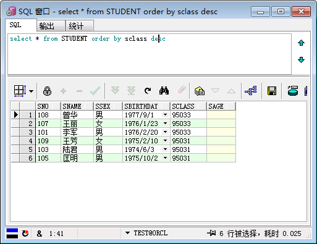317x244 pixels.
Task: Click the SBIRTHDAY column header
Action: pyautogui.click(x=146, y=106)
